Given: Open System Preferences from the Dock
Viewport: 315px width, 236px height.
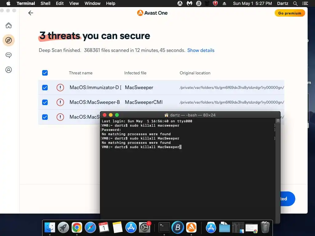Looking at the screenshot, I should click(x=145, y=228).
